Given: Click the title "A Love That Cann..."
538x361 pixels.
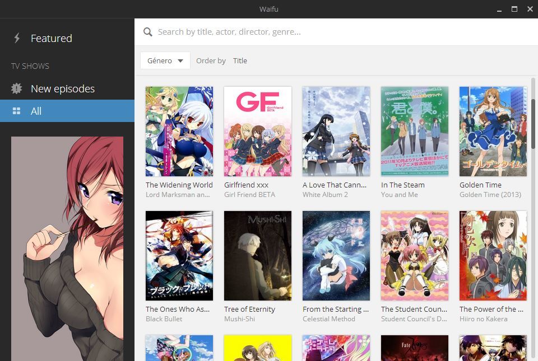Looking at the screenshot, I should pyautogui.click(x=335, y=185).
